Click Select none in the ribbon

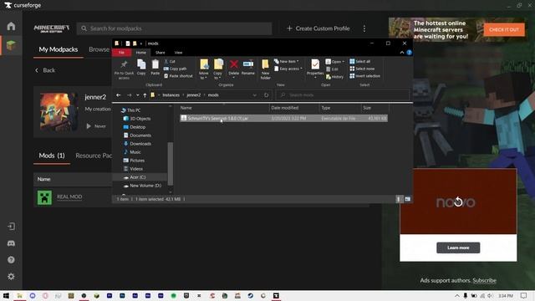tap(362, 69)
